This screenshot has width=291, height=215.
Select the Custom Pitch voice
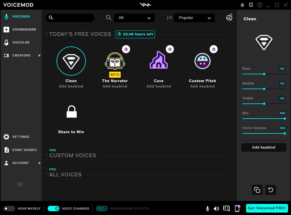point(202,61)
